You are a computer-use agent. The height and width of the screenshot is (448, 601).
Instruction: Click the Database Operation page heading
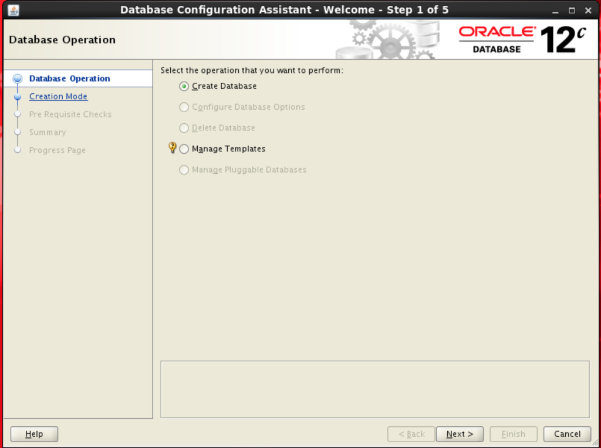62,40
